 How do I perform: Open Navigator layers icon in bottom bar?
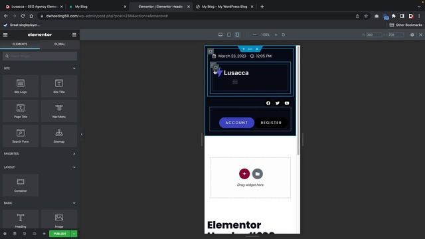15,234
